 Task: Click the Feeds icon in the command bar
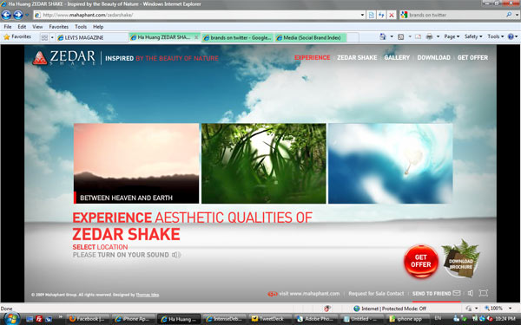[400, 36]
